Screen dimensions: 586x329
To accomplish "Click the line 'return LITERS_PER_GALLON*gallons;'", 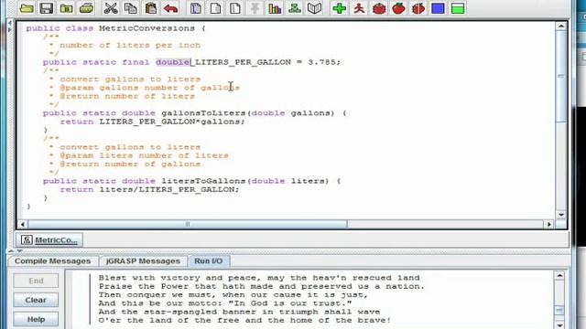I will 153,122.
